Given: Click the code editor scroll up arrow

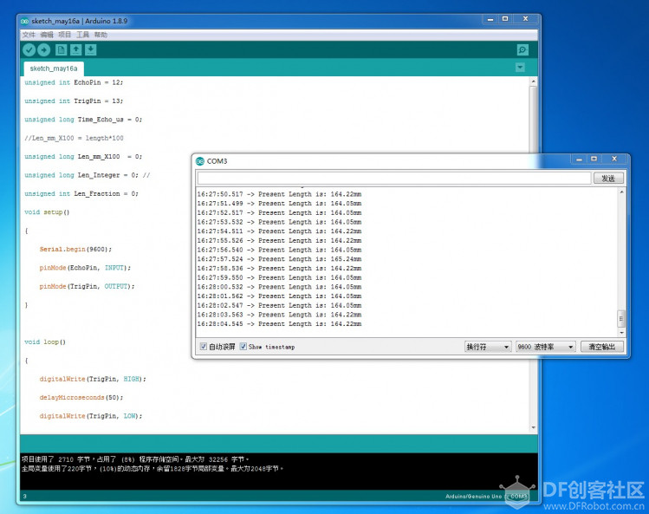Looking at the screenshot, I should coord(533,81).
